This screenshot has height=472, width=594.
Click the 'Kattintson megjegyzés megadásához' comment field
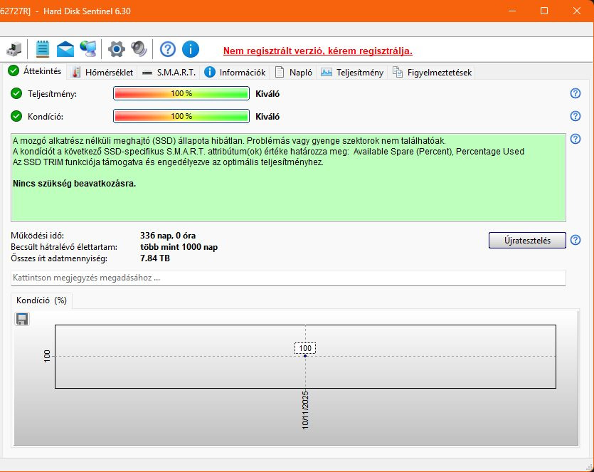[x=288, y=278]
